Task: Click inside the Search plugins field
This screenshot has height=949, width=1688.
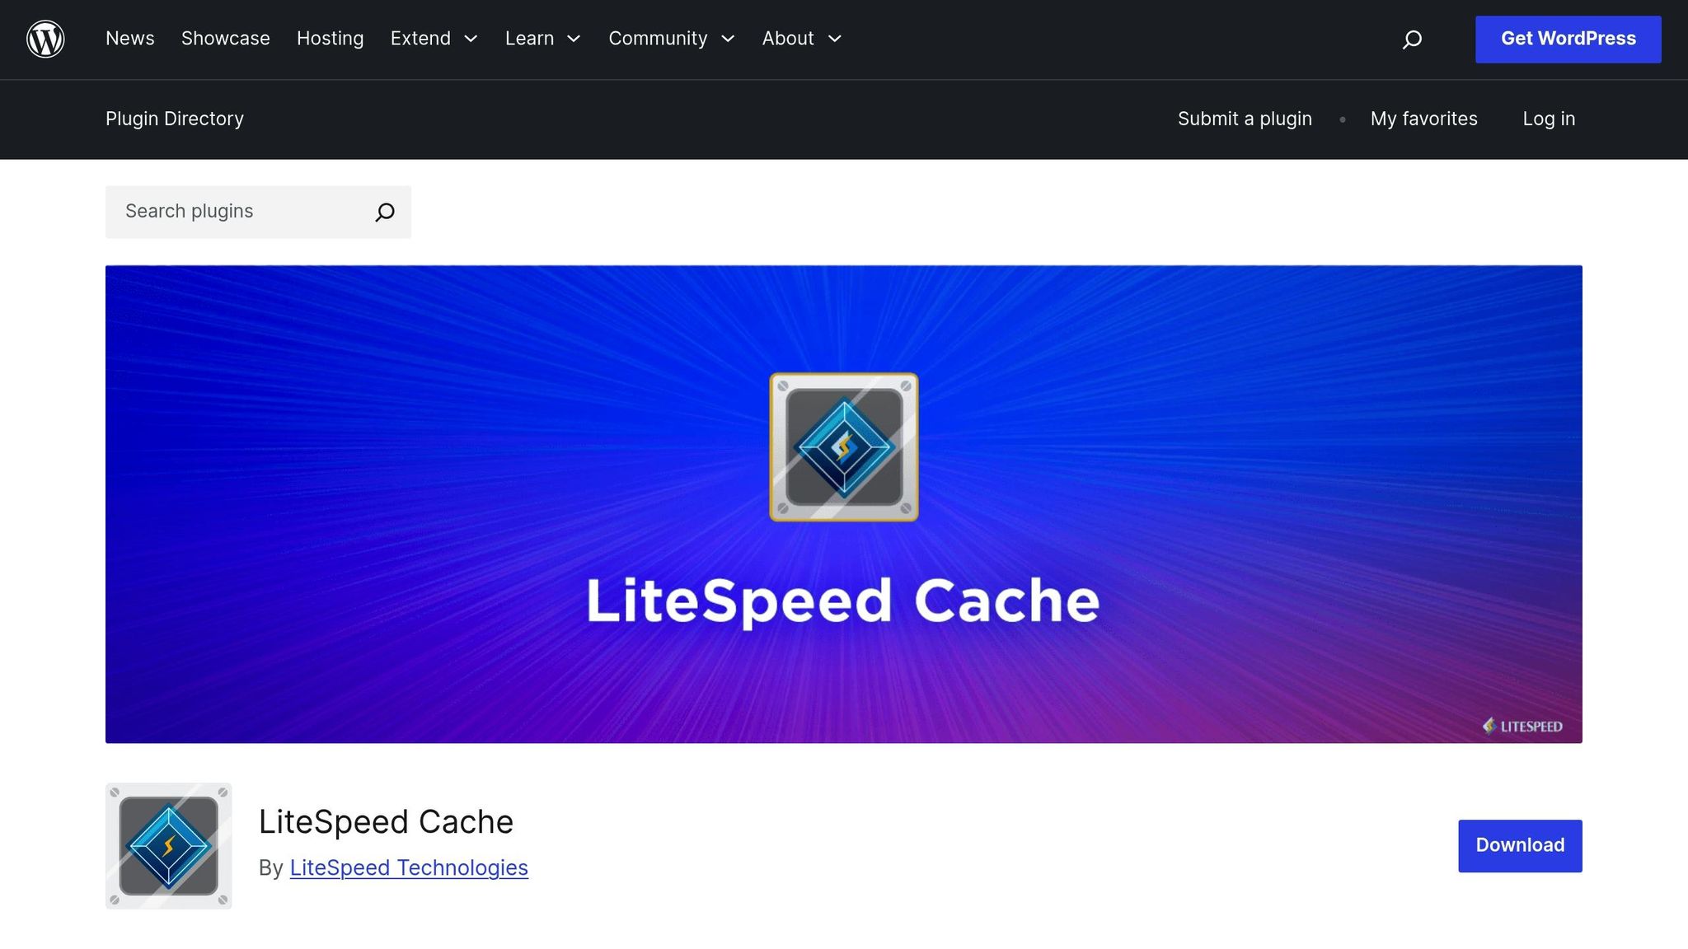Action: pyautogui.click(x=231, y=212)
